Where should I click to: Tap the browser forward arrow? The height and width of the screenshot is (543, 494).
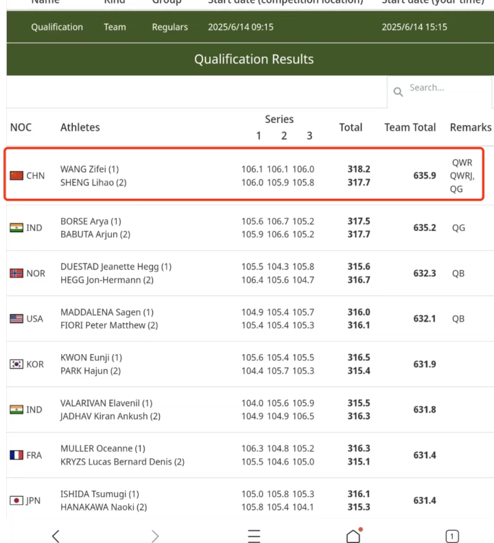pyautogui.click(x=155, y=536)
